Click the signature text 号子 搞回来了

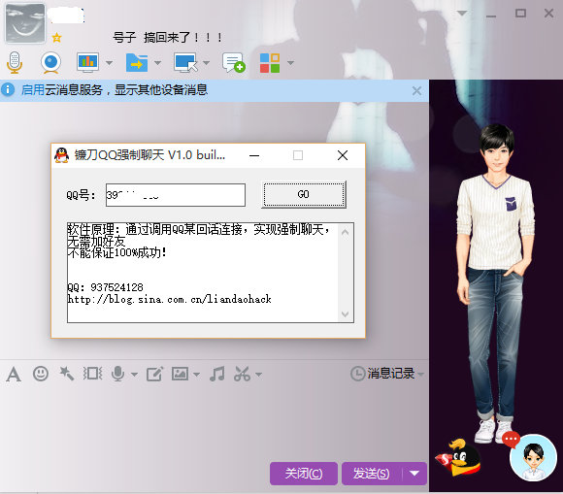[167, 37]
